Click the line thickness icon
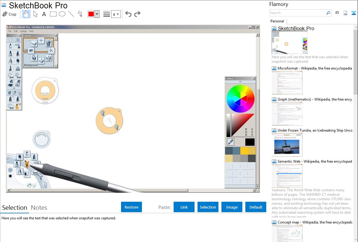This screenshot has width=358, height=242. pyautogui.click(x=106, y=14)
